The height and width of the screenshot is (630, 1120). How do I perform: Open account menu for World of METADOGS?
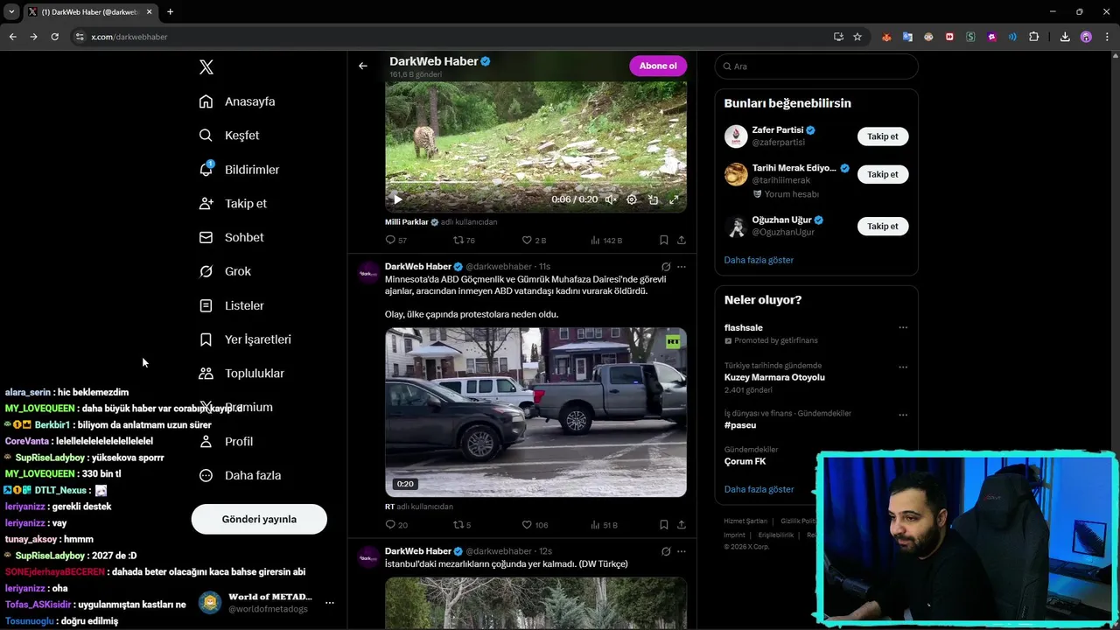coord(330,603)
